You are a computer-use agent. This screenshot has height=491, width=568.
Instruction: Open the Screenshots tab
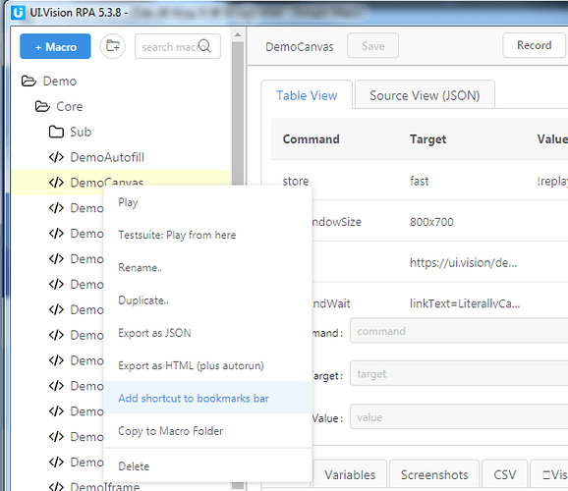click(434, 474)
